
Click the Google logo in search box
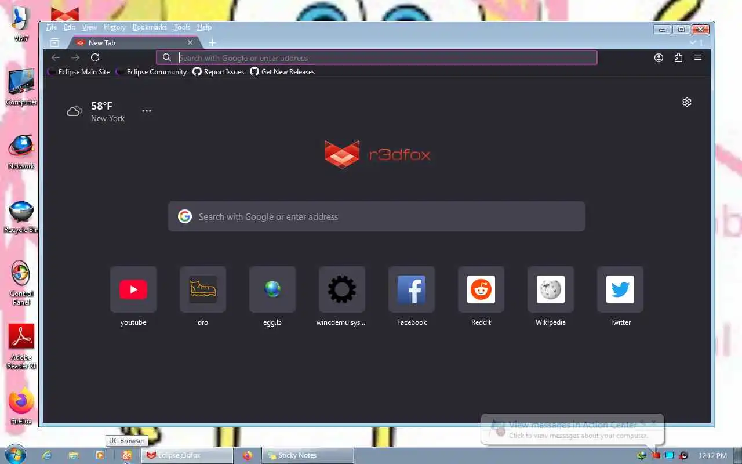click(x=185, y=216)
